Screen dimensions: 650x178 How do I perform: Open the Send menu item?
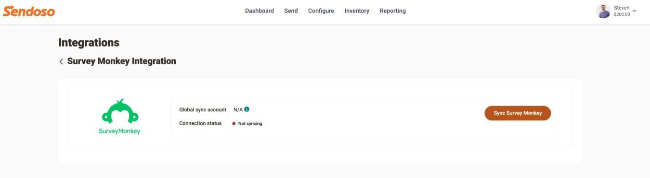(x=291, y=11)
